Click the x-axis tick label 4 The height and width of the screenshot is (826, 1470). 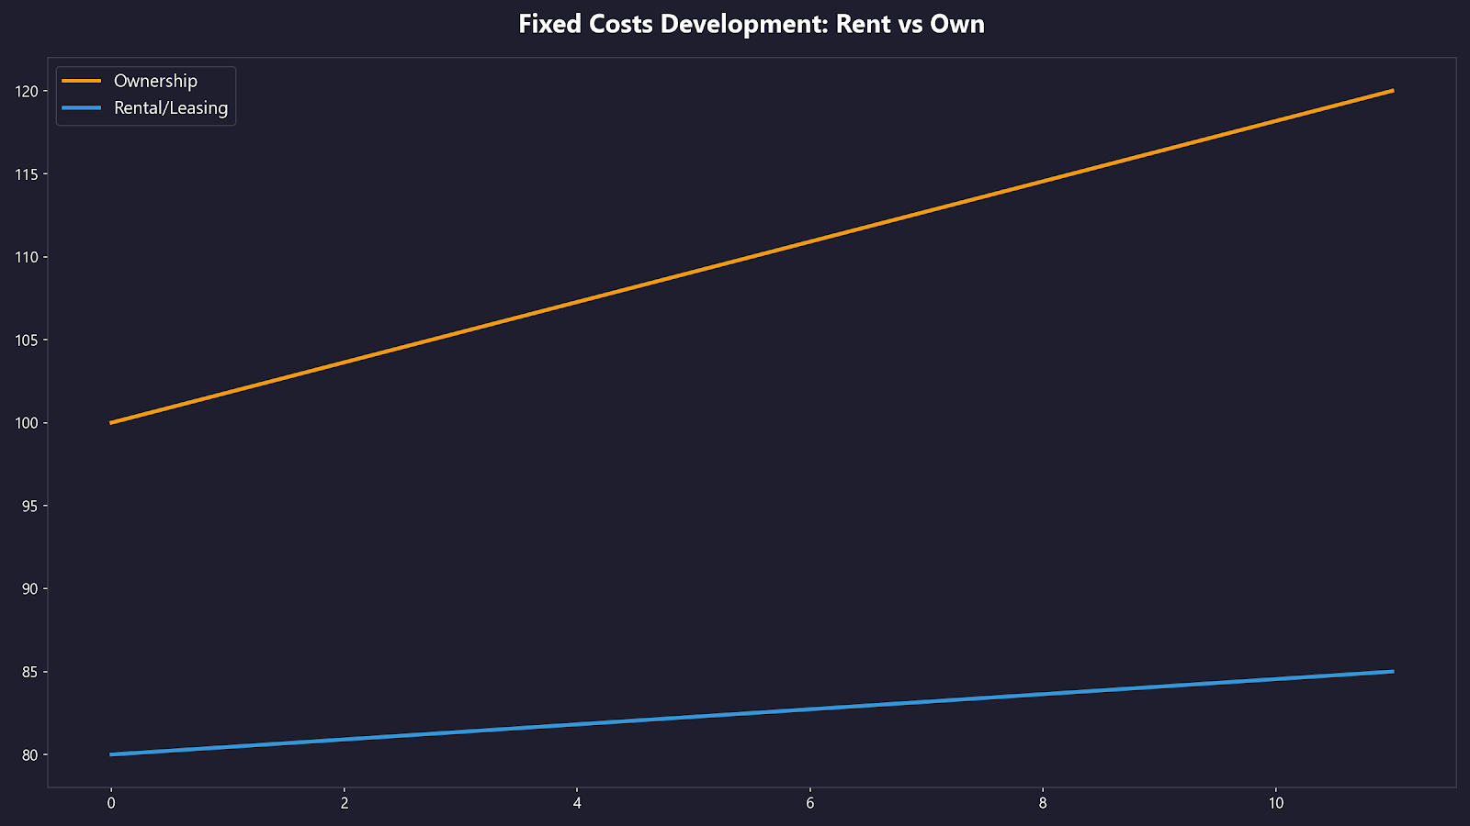coord(577,803)
